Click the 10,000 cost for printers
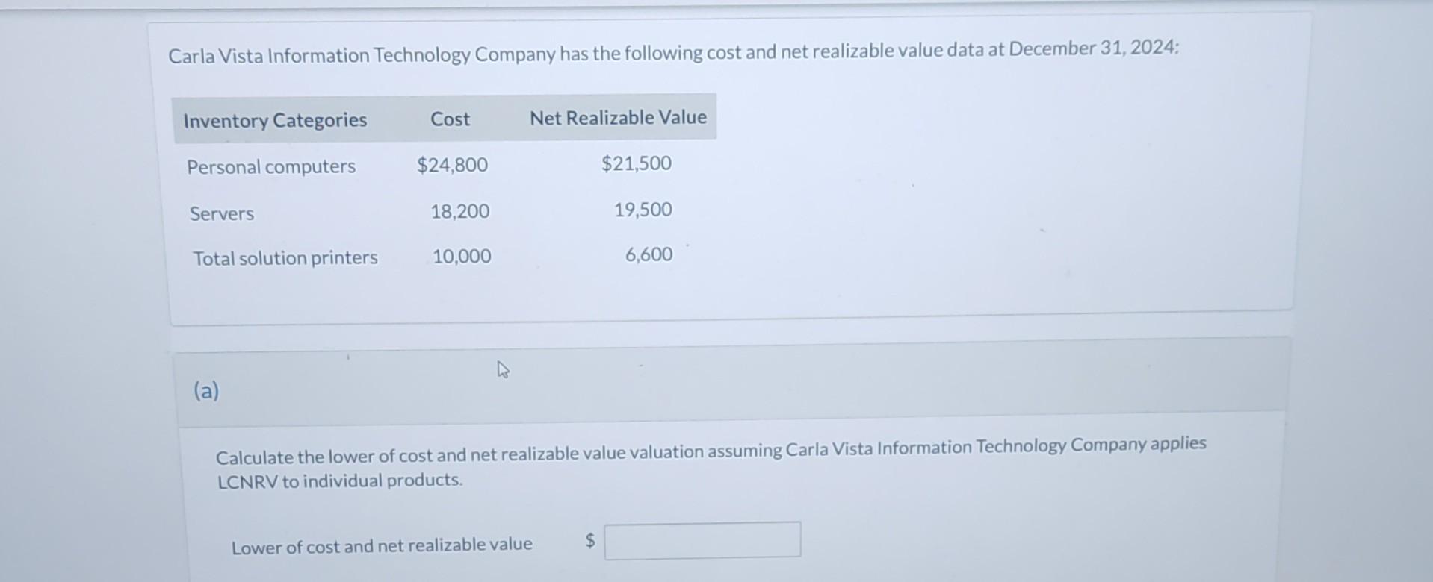The width and height of the screenshot is (1433, 582). [461, 256]
